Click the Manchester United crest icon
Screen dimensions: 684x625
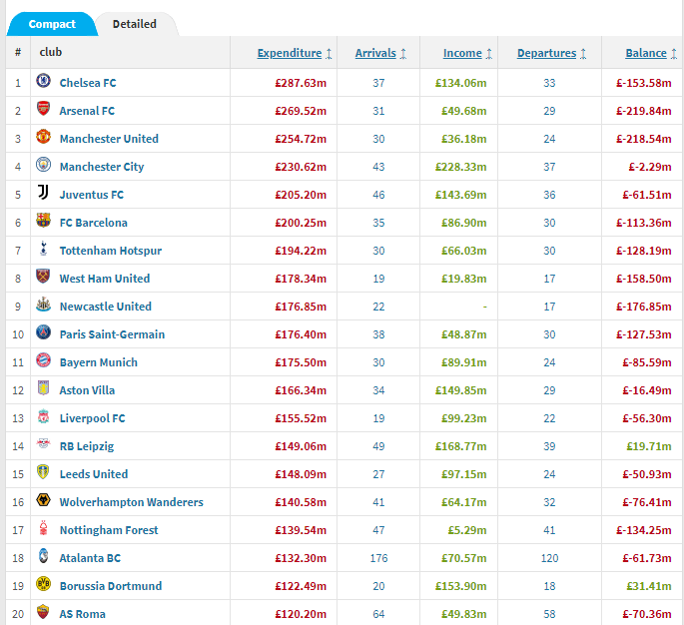(x=43, y=137)
